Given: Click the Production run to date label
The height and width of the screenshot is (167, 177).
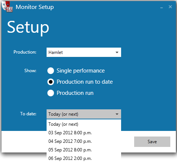Looking at the screenshot, I should coord(85,82).
